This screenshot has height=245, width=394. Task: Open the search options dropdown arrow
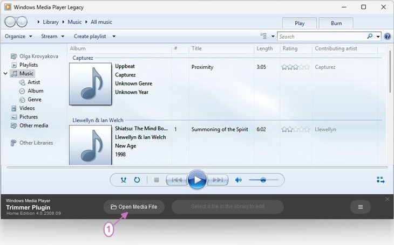(x=378, y=37)
